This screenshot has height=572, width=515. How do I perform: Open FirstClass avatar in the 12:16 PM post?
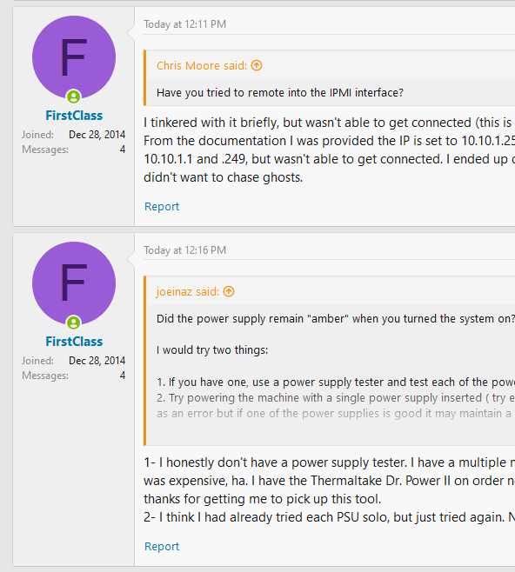coord(74,283)
